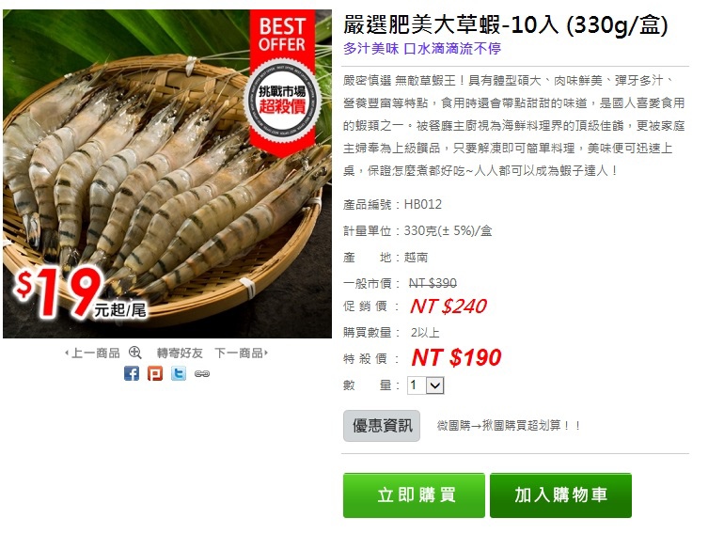Click the large shrimp product photo

(x=167, y=174)
